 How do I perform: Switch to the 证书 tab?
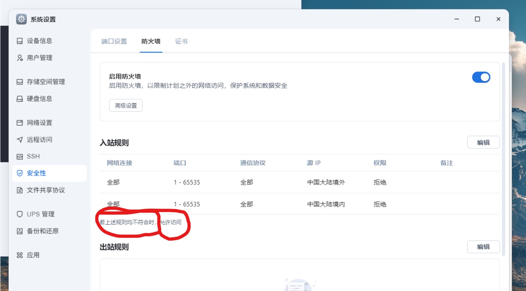(x=181, y=41)
